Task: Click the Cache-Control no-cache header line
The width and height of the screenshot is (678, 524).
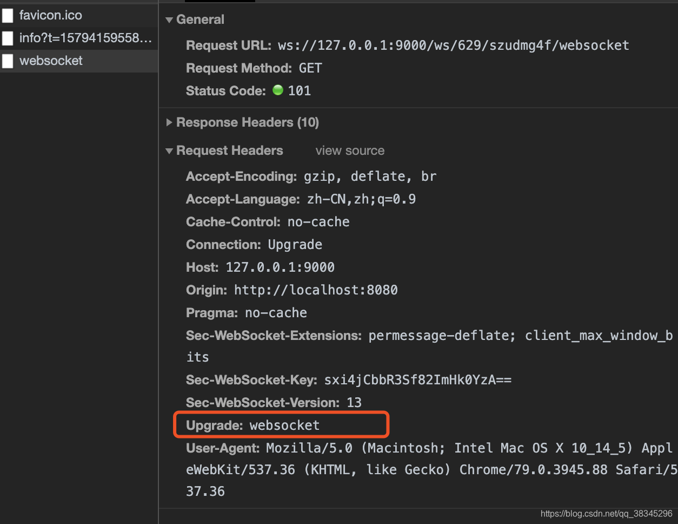Action: coord(268,222)
